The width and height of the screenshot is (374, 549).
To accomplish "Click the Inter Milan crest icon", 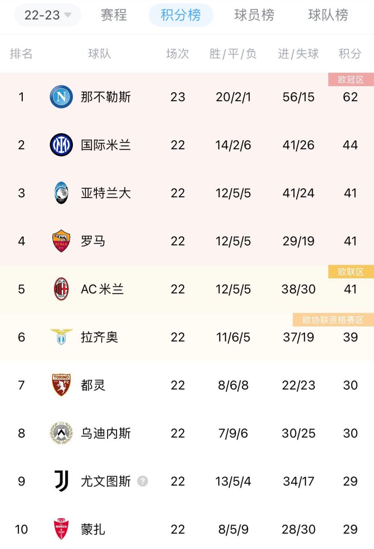I will click(x=61, y=145).
